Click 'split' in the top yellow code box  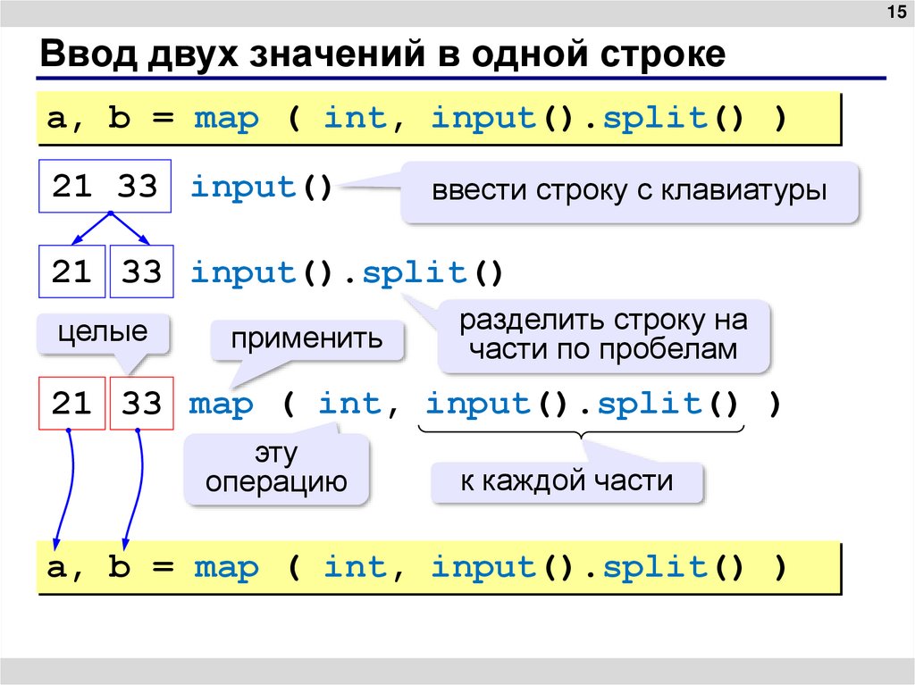(655, 119)
